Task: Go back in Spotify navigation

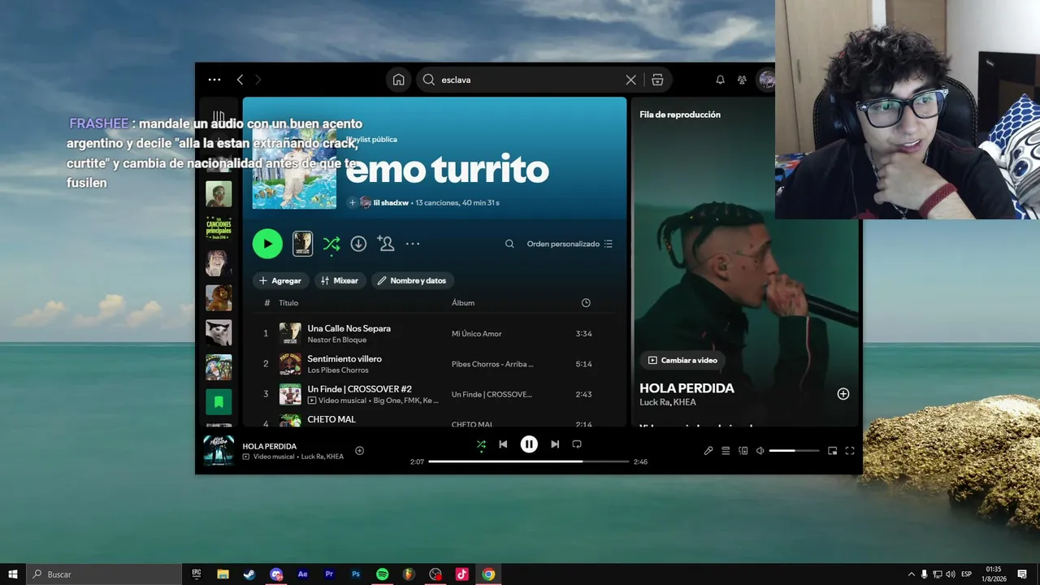Action: 240,80
